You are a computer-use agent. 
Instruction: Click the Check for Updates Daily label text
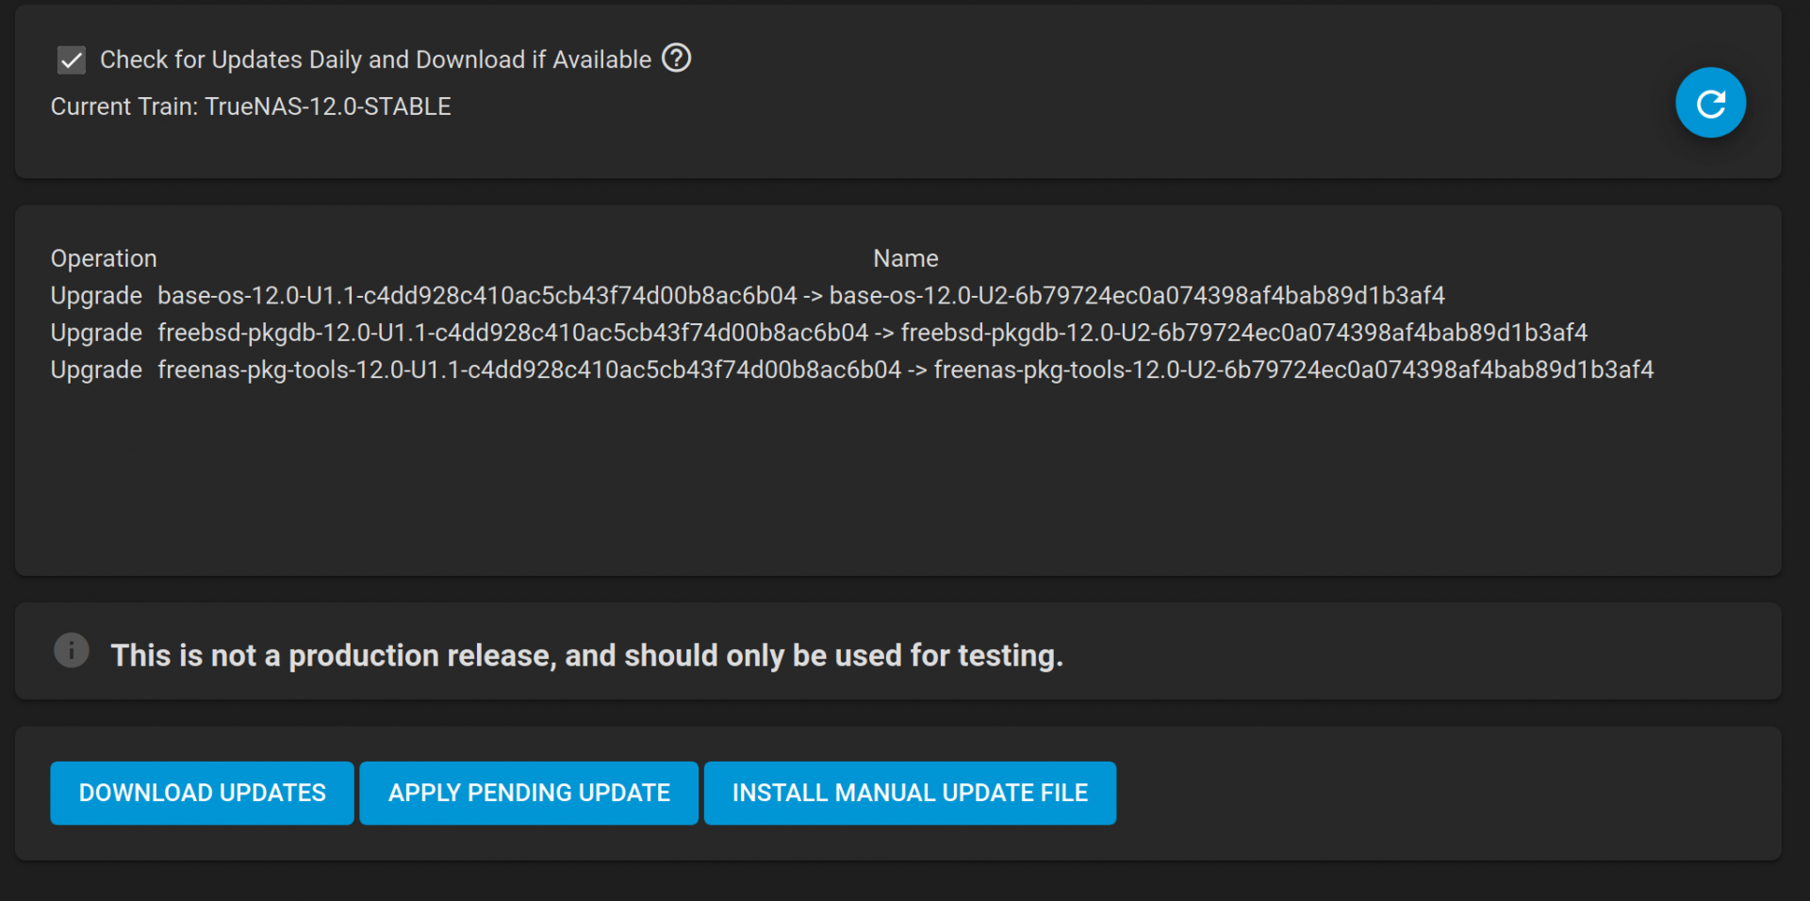coord(375,59)
